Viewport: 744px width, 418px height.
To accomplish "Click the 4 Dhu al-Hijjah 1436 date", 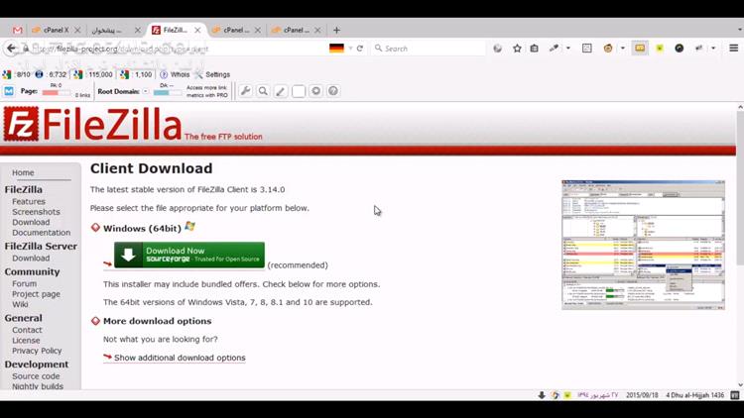I will 695,395.
